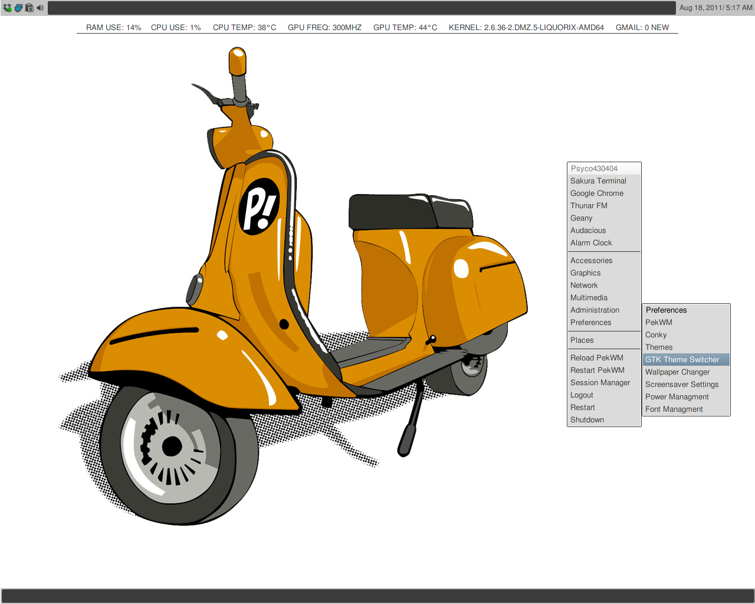This screenshot has height=604, width=755.
Task: Expand the Multimedia submenu
Action: coord(604,298)
